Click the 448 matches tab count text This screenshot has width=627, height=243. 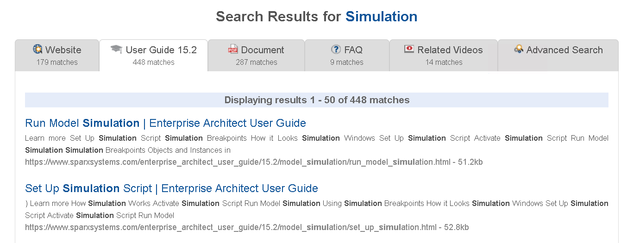(x=154, y=62)
